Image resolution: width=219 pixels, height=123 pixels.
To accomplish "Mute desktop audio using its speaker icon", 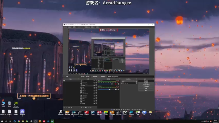I will (116, 89).
